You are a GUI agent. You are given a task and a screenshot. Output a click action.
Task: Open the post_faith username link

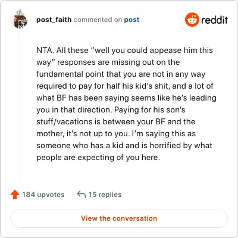click(x=54, y=20)
